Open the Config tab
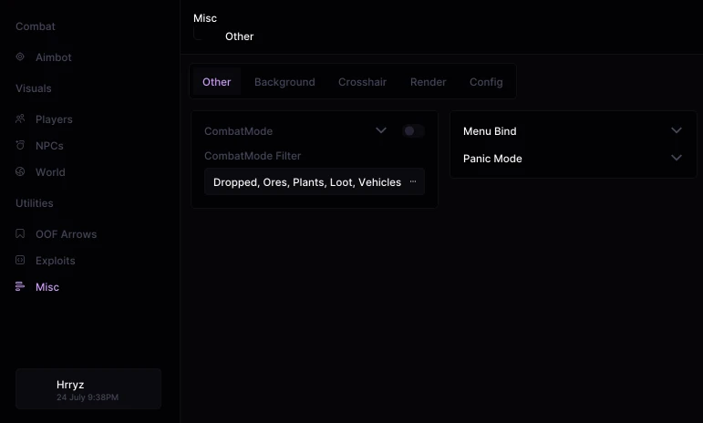Image resolution: width=703 pixels, height=423 pixels. pos(486,82)
